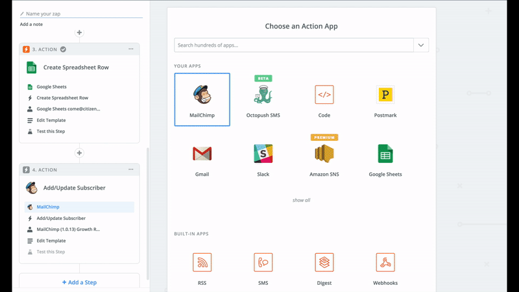Viewport: 519px width, 292px height.
Task: Choose the Gmail app icon
Action: [202, 154]
